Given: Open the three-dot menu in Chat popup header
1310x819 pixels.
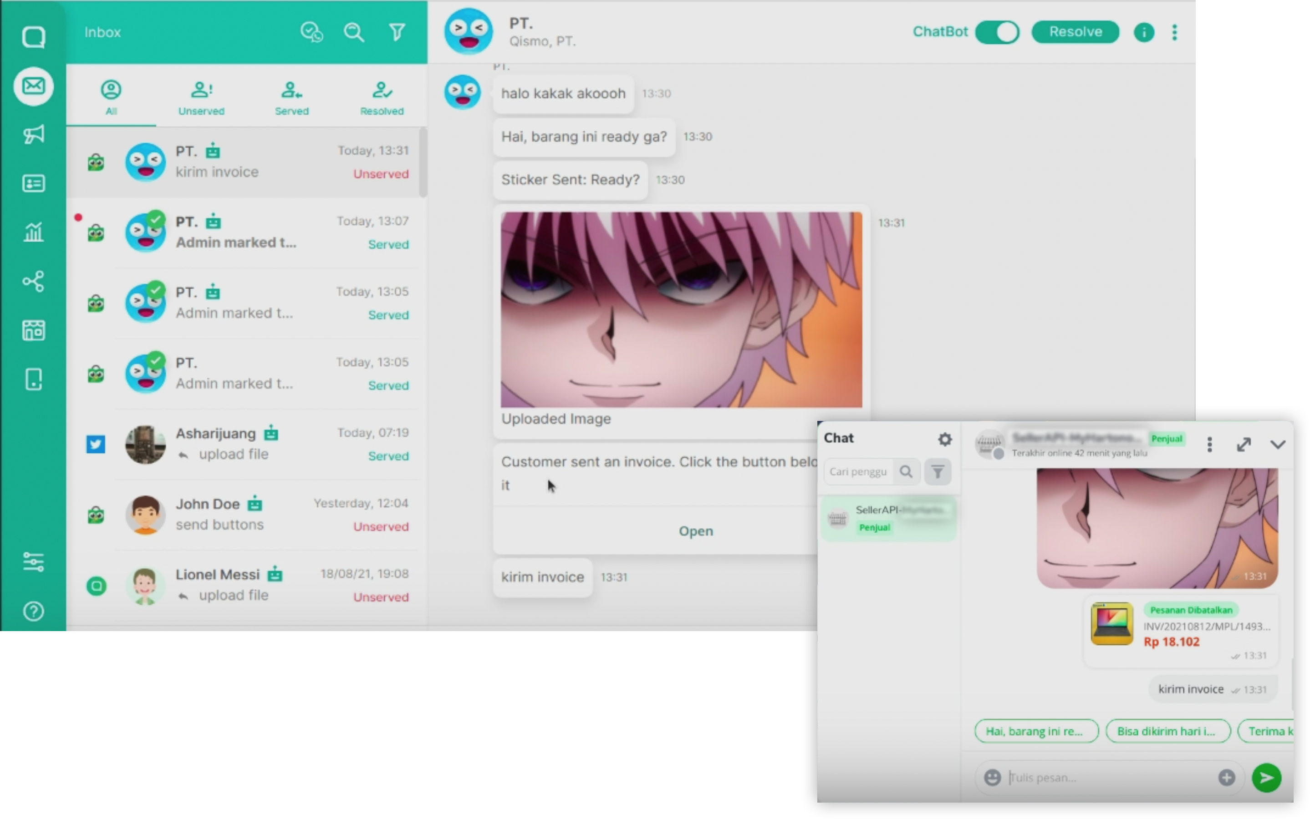Looking at the screenshot, I should [1209, 445].
